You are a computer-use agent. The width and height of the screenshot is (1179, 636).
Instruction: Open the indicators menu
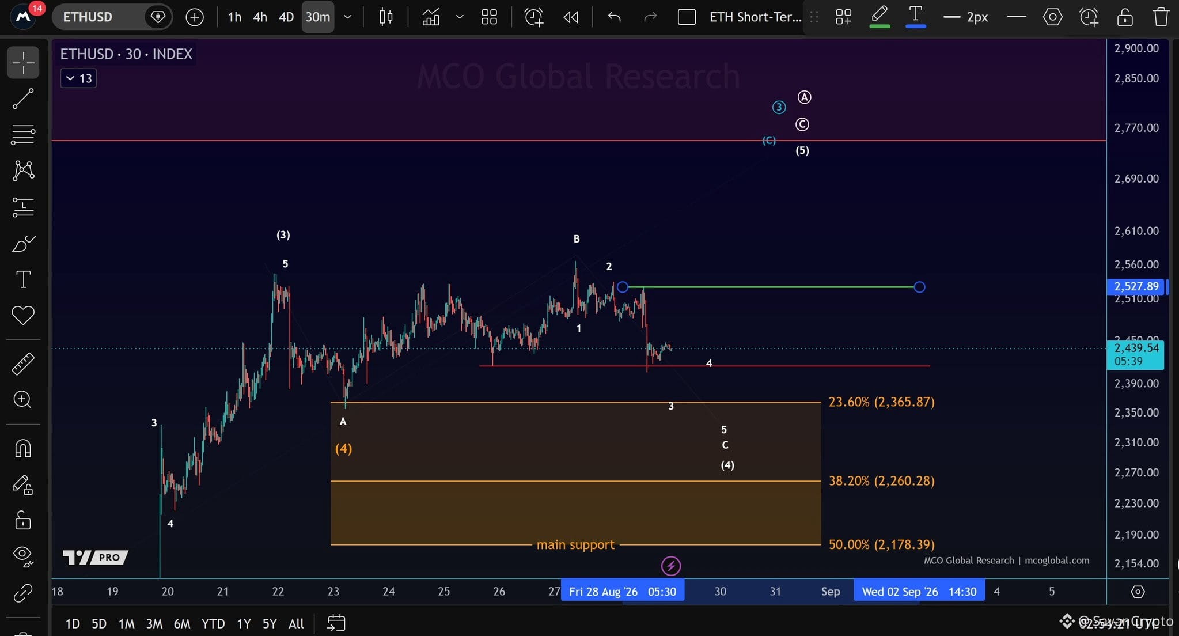(x=431, y=17)
